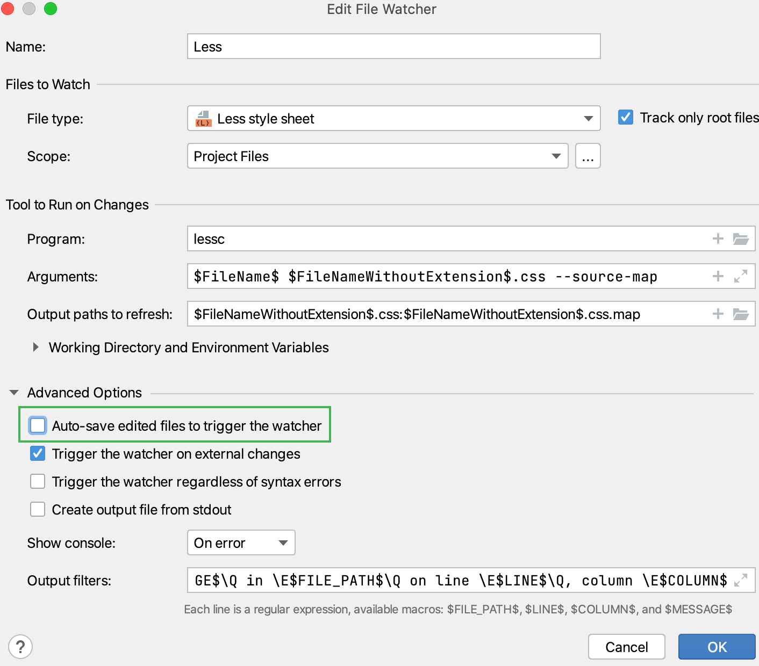This screenshot has width=759, height=666.
Task: Dismiss the dialog using Cancel
Action: [x=626, y=647]
